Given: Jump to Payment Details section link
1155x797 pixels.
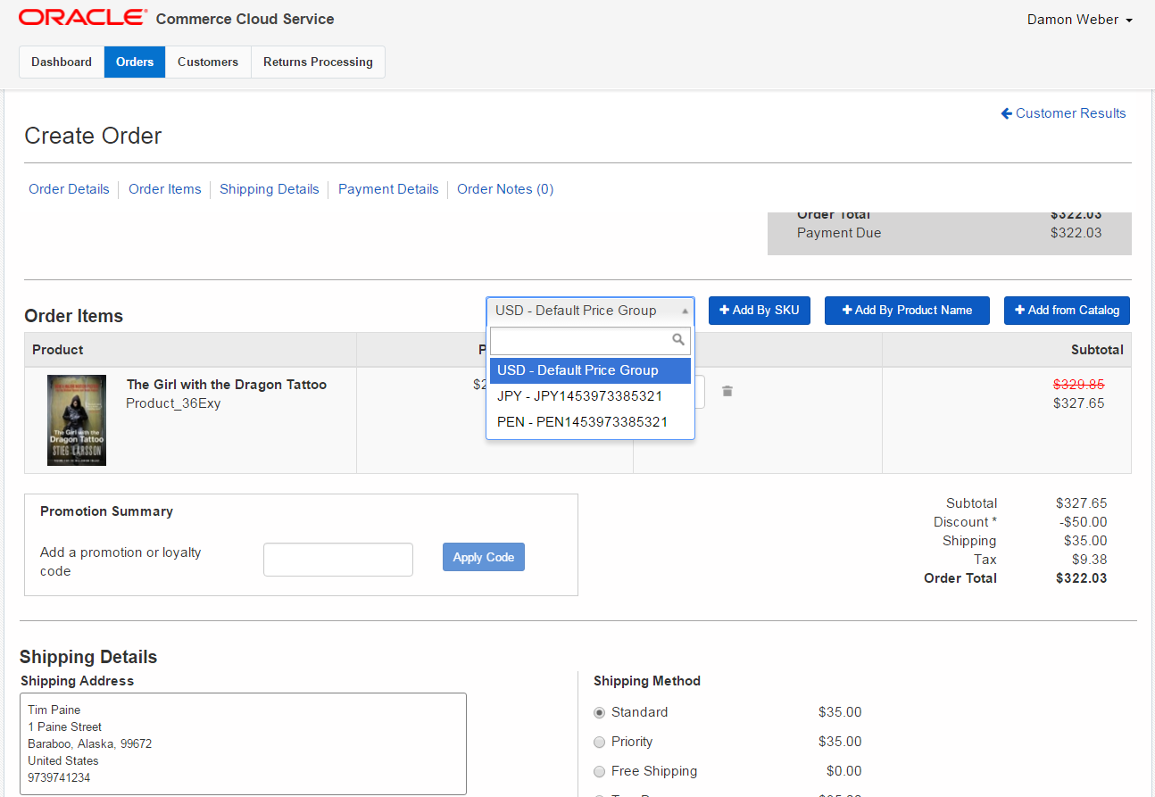Looking at the screenshot, I should [x=388, y=189].
